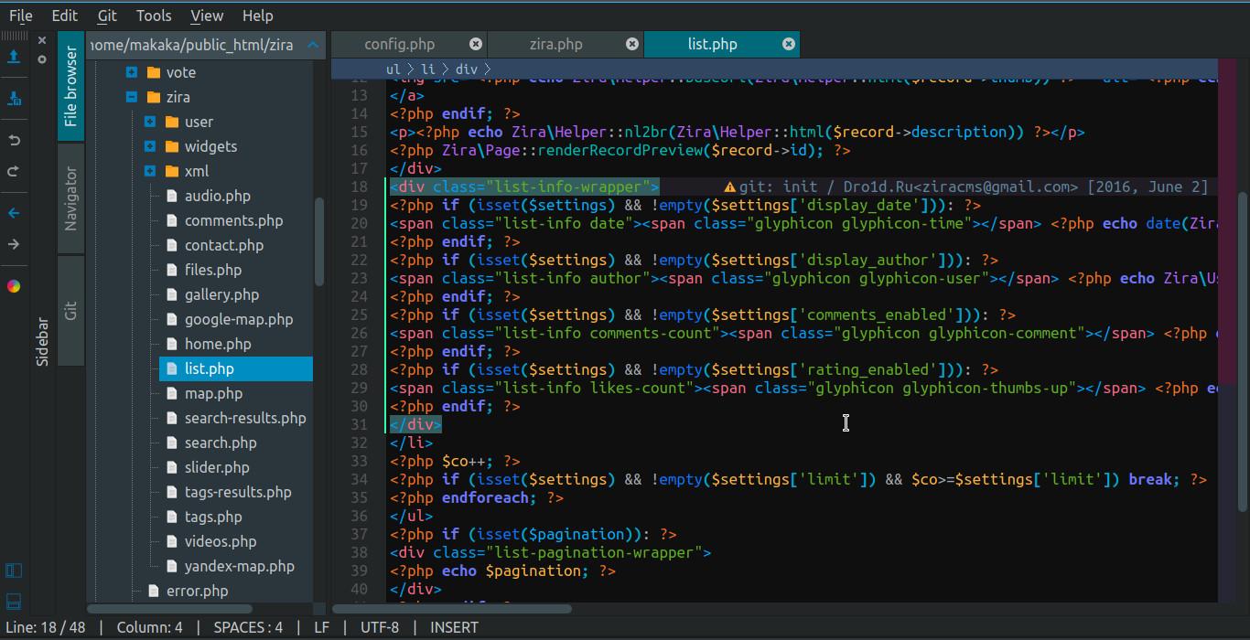Click the UTF-8 encoding in status bar
Viewport: 1250px width, 640px height.
coord(380,627)
